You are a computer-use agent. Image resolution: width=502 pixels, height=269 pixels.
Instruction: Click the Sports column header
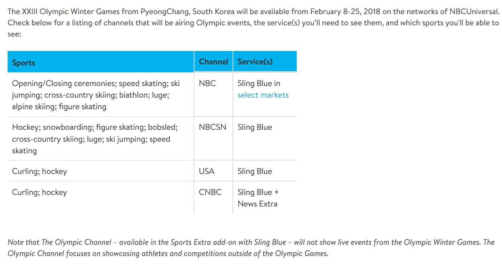100,61
